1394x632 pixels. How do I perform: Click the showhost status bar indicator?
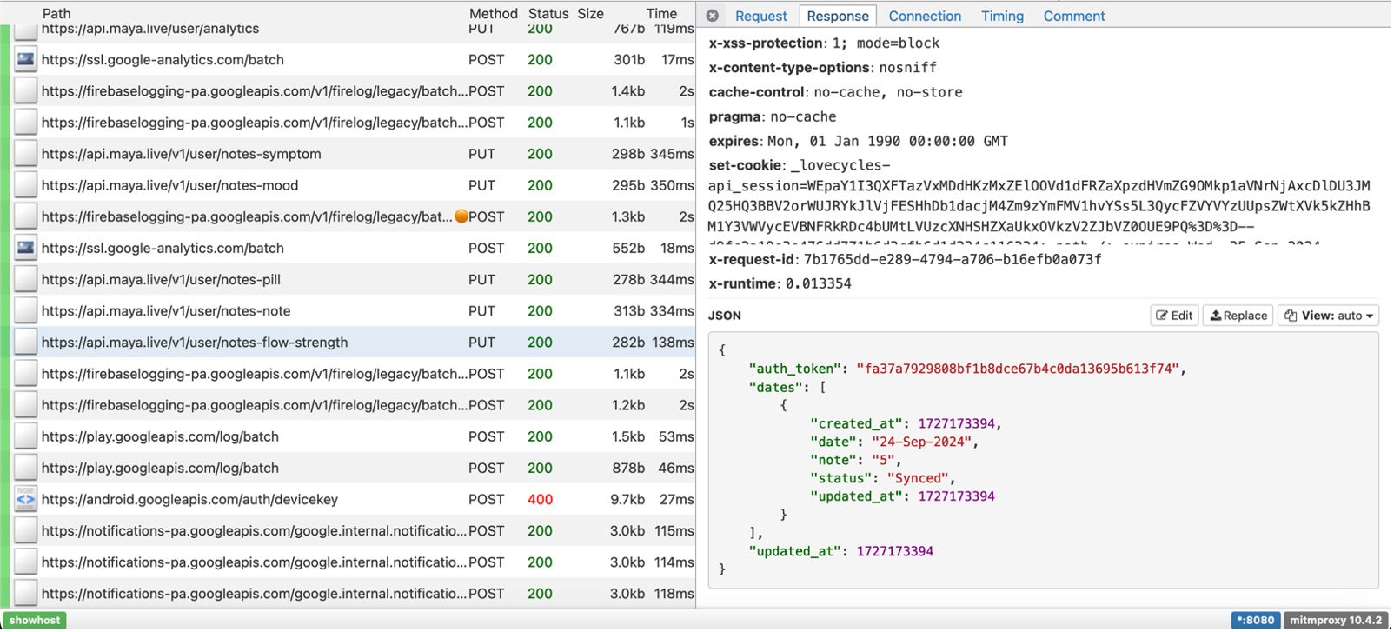35,620
